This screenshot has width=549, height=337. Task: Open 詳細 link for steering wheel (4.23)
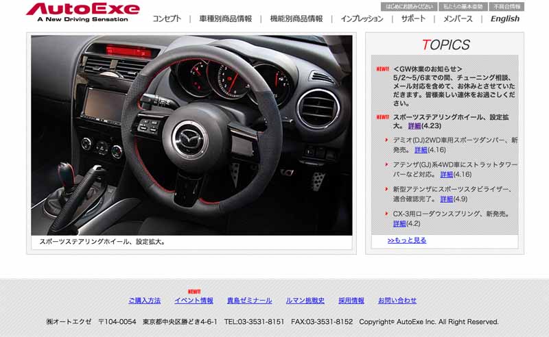click(414, 126)
